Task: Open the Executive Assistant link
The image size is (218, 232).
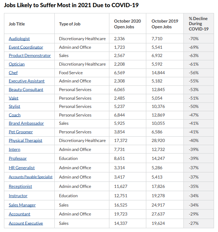Action: 27,81
